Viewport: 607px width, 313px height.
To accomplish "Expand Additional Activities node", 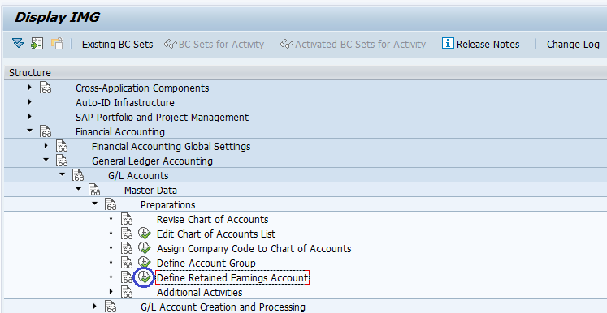I will click(111, 292).
